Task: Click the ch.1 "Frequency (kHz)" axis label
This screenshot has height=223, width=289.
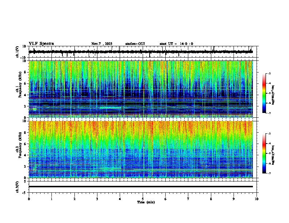Action: coord(20,85)
